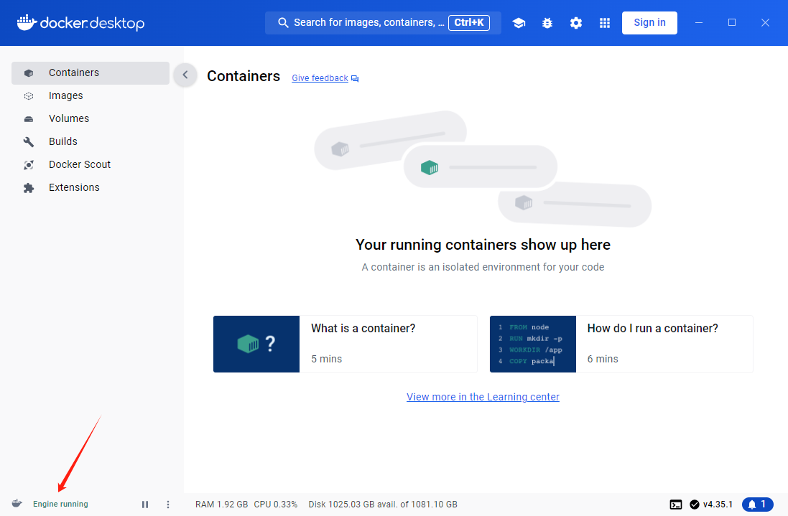Select Images in the sidebar
The width and height of the screenshot is (788, 516).
91,96
